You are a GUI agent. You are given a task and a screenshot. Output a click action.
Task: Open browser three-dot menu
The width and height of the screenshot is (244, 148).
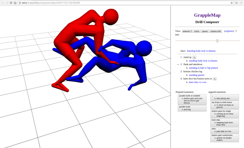click(241, 3)
